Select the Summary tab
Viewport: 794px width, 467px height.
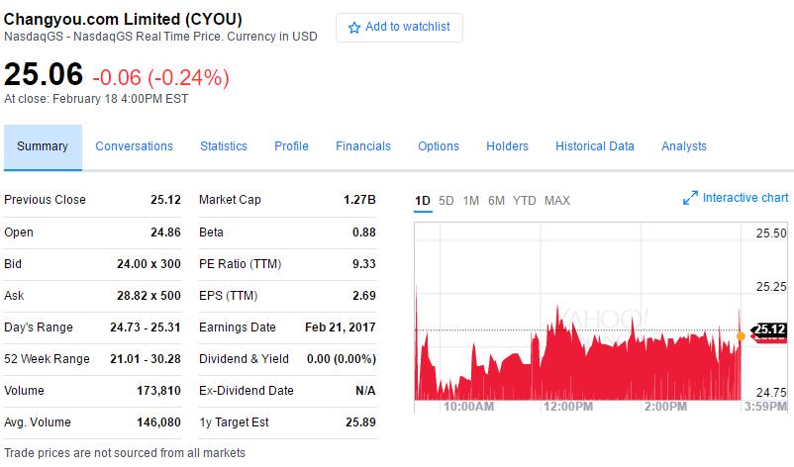(43, 146)
